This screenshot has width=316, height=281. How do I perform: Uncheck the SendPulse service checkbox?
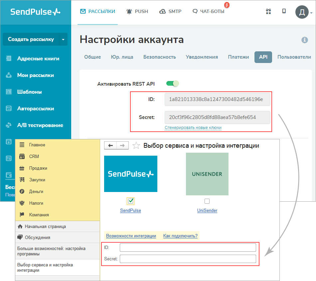coord(131,201)
